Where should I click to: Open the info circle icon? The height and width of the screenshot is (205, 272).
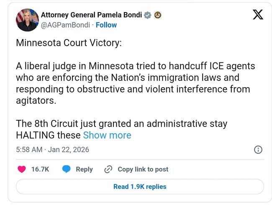coord(259,150)
